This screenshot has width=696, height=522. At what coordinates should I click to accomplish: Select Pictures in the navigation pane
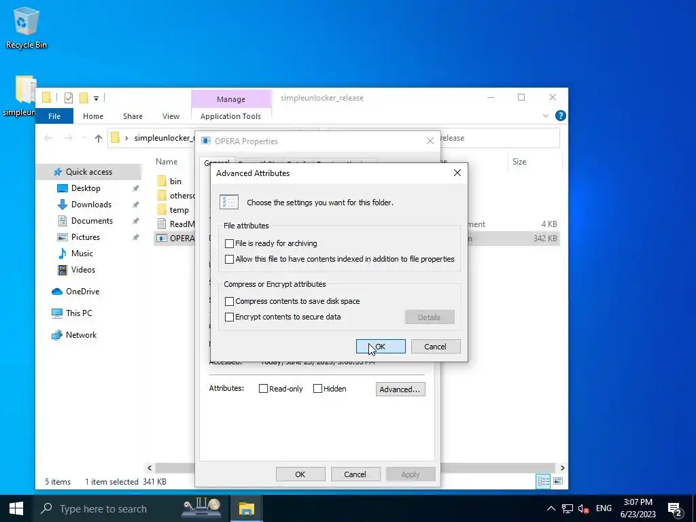[85, 237]
